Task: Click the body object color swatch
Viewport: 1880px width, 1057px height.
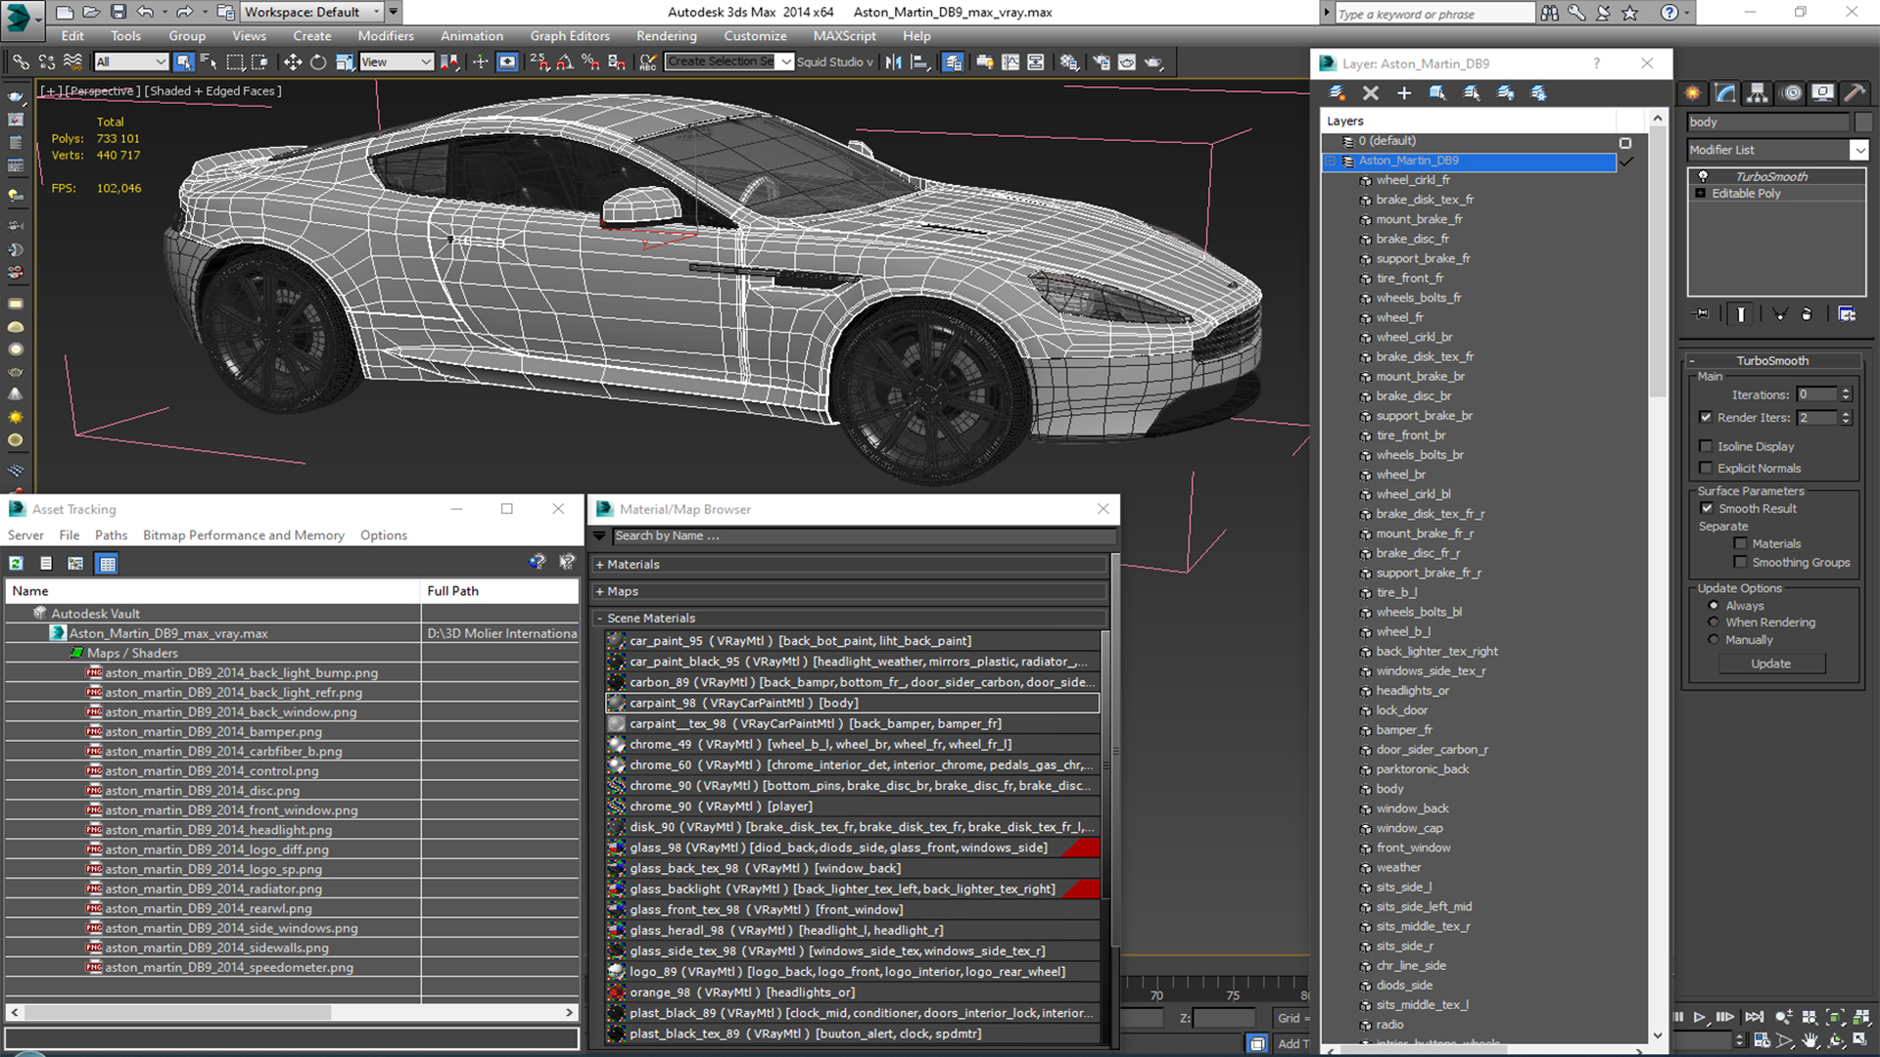Action: (1862, 122)
